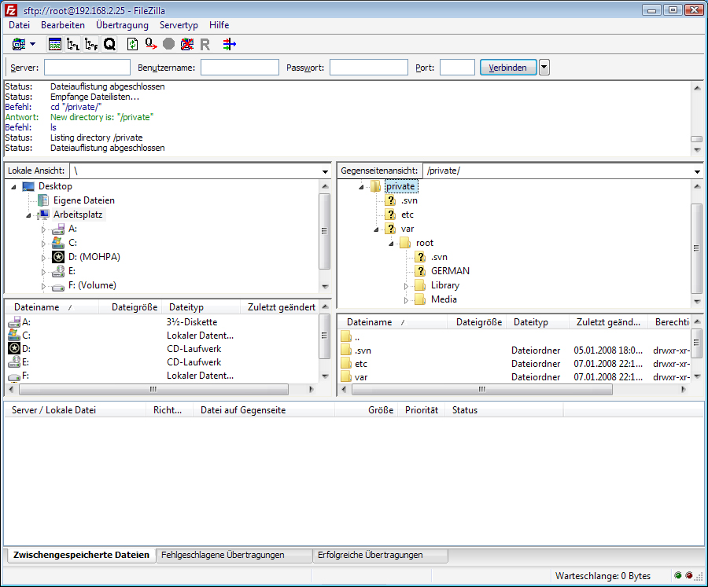
Task: Select GERMAN folder icon in remote tree
Action: coord(420,271)
